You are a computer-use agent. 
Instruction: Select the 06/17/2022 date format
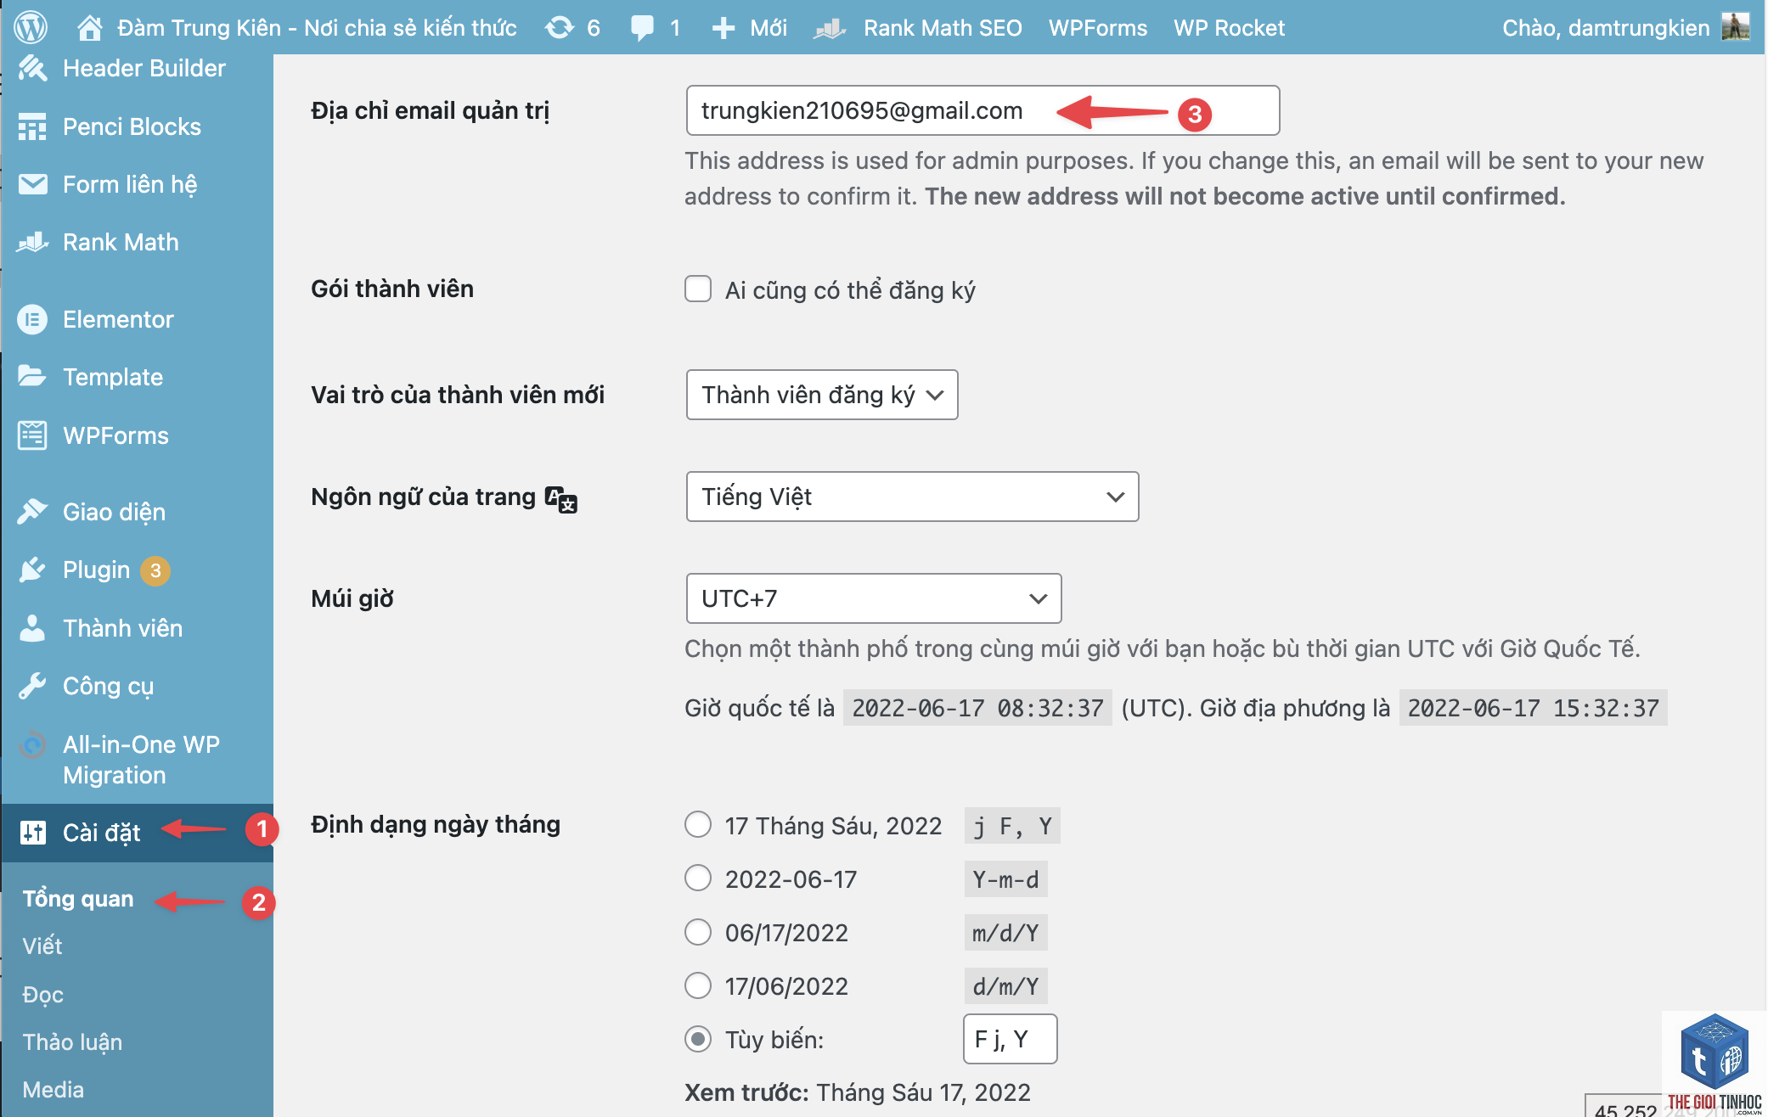click(x=698, y=932)
